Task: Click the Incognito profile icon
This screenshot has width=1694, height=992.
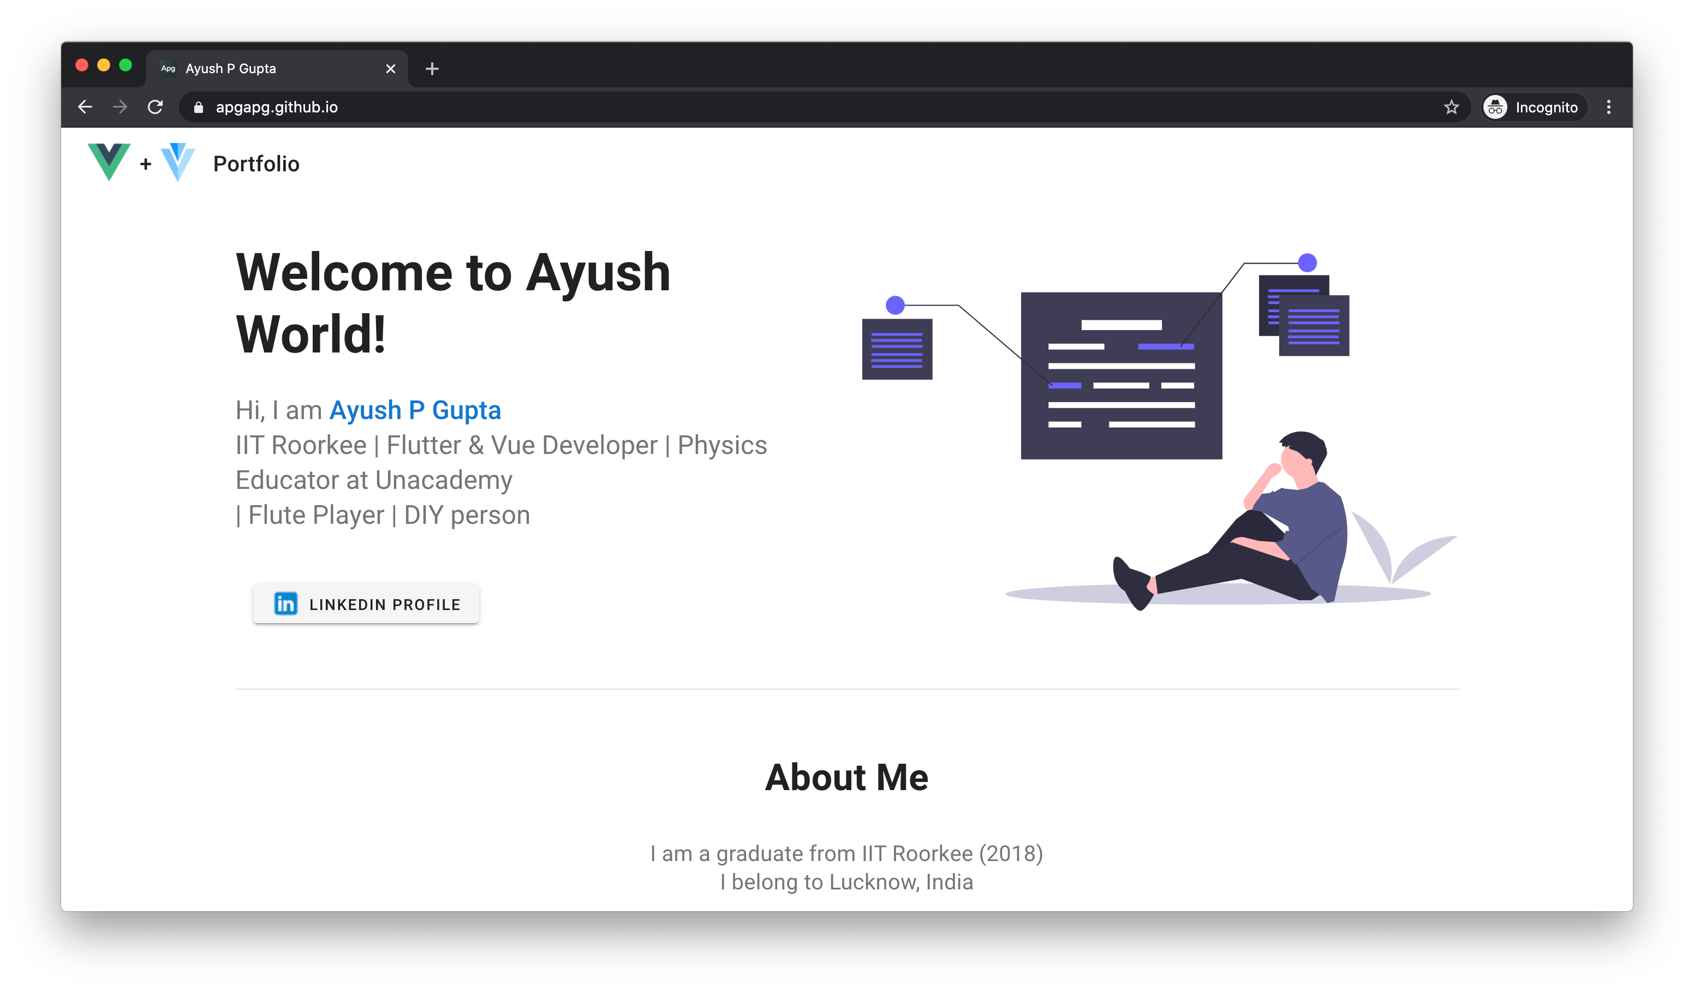Action: pos(1495,107)
